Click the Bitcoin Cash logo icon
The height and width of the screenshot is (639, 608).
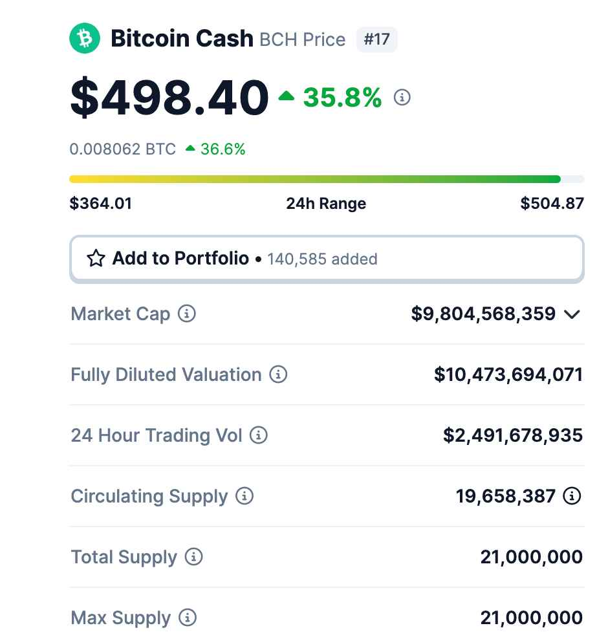[x=85, y=38]
